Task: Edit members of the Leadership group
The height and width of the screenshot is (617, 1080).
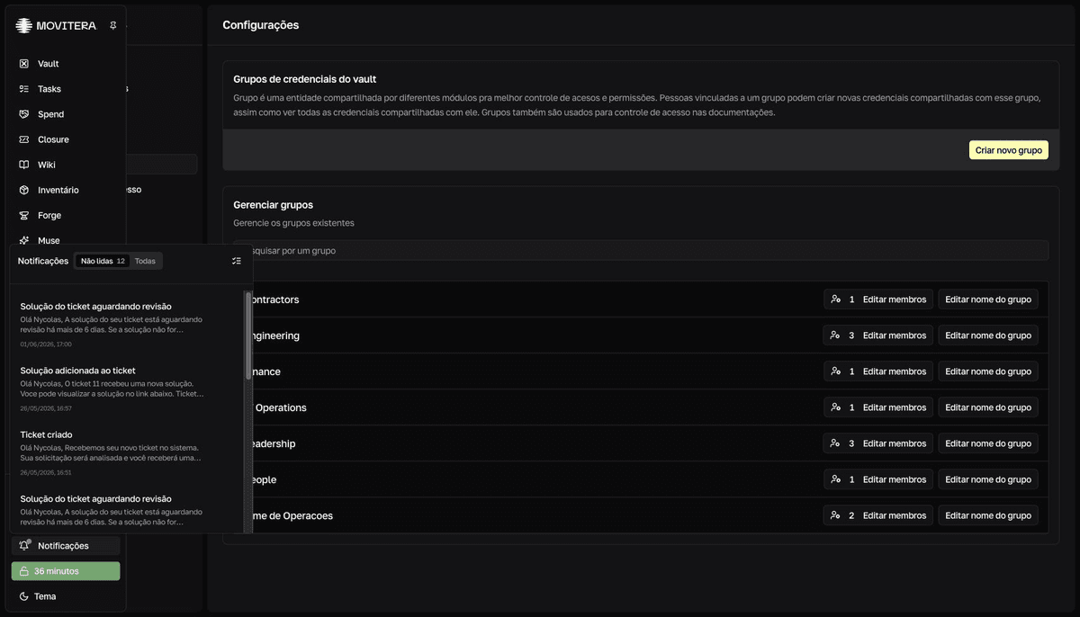Action: point(878,443)
